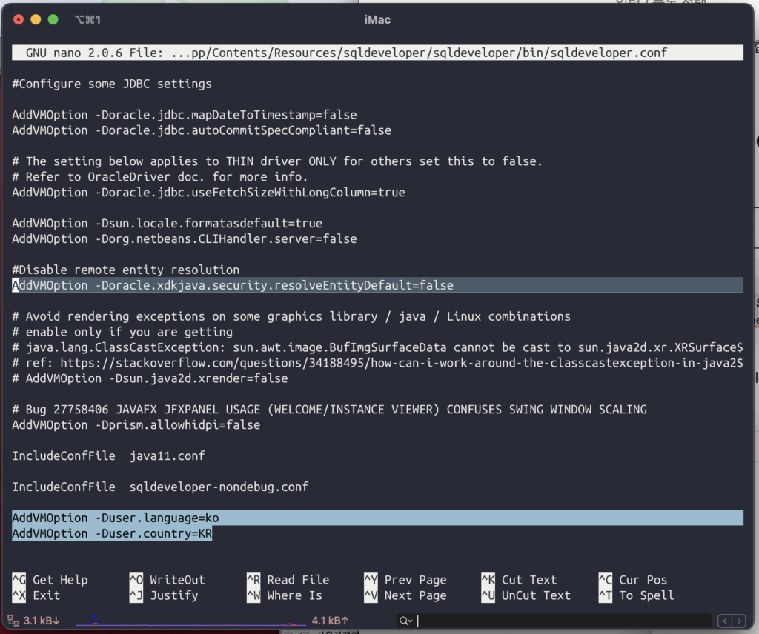Click the ^G Get Help shortcut

tap(50, 580)
